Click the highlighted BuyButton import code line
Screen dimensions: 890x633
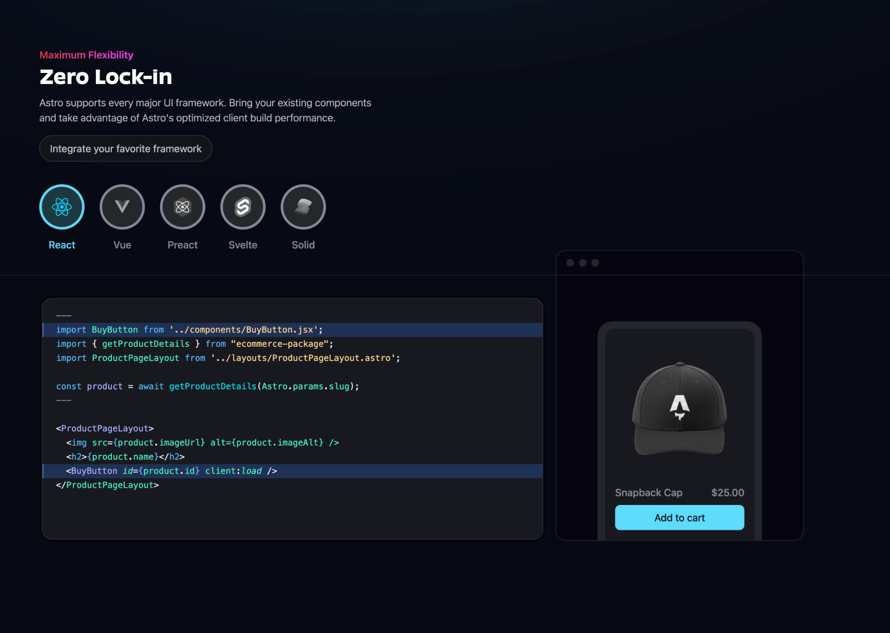click(292, 329)
